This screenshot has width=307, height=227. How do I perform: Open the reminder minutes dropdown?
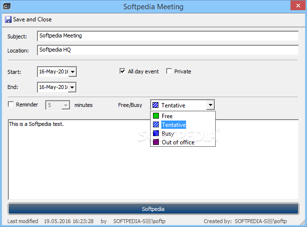pyautogui.click(x=66, y=105)
